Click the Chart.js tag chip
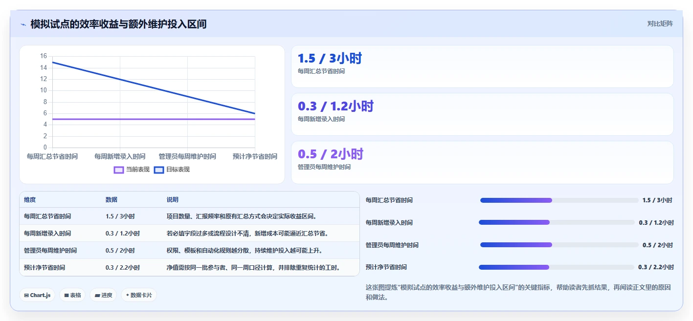 tap(37, 295)
